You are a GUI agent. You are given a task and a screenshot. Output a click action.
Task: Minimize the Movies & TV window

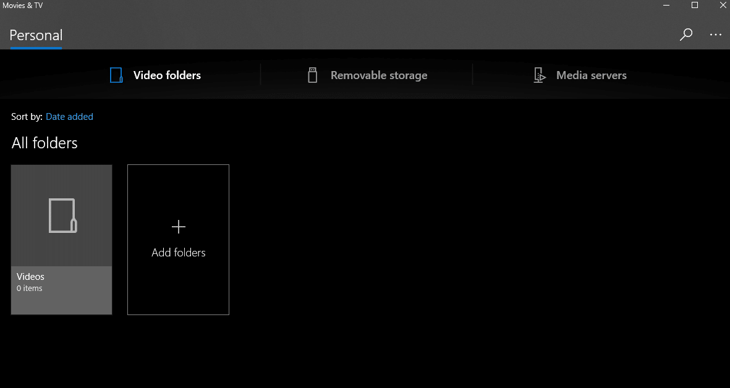point(666,5)
